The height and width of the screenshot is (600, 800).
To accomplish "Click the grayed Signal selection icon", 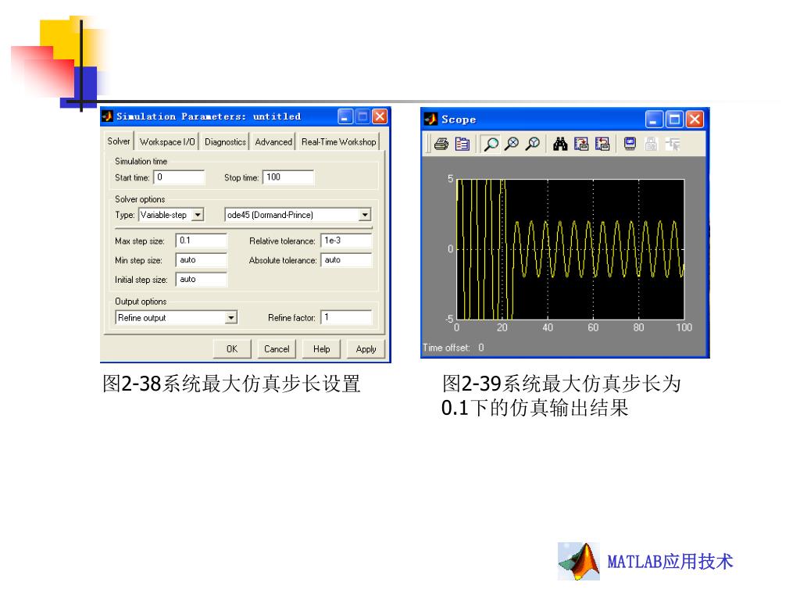I will tap(673, 145).
